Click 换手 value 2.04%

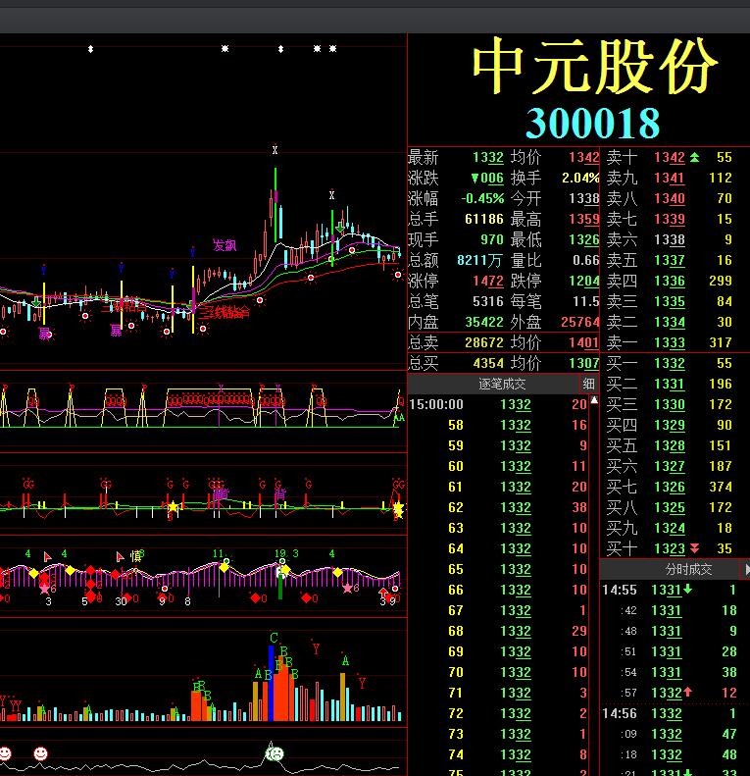tap(580, 179)
